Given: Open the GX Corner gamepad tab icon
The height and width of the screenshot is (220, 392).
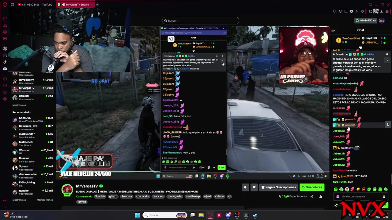Looking at the screenshot, I should click(12, 5).
